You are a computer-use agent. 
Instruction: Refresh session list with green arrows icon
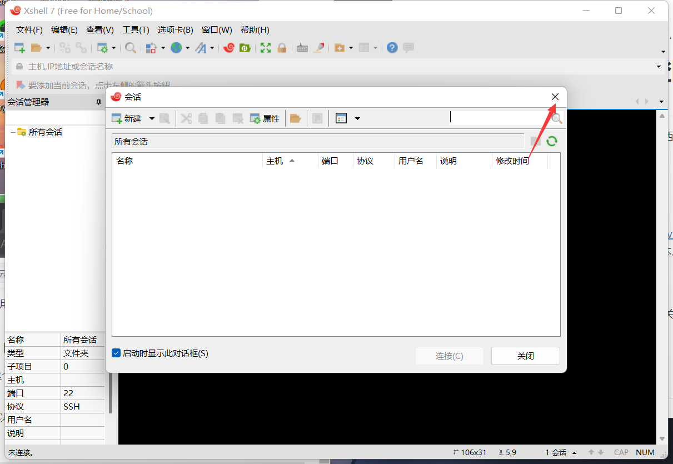[x=552, y=141]
